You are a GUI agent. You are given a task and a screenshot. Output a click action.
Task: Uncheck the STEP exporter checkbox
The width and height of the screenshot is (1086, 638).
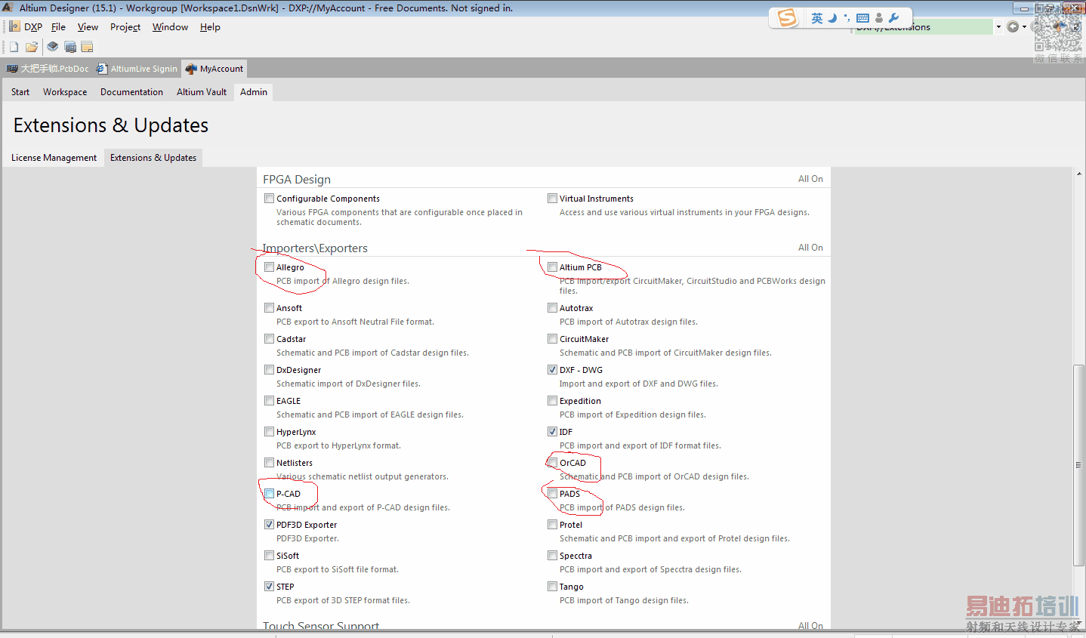pyautogui.click(x=269, y=587)
